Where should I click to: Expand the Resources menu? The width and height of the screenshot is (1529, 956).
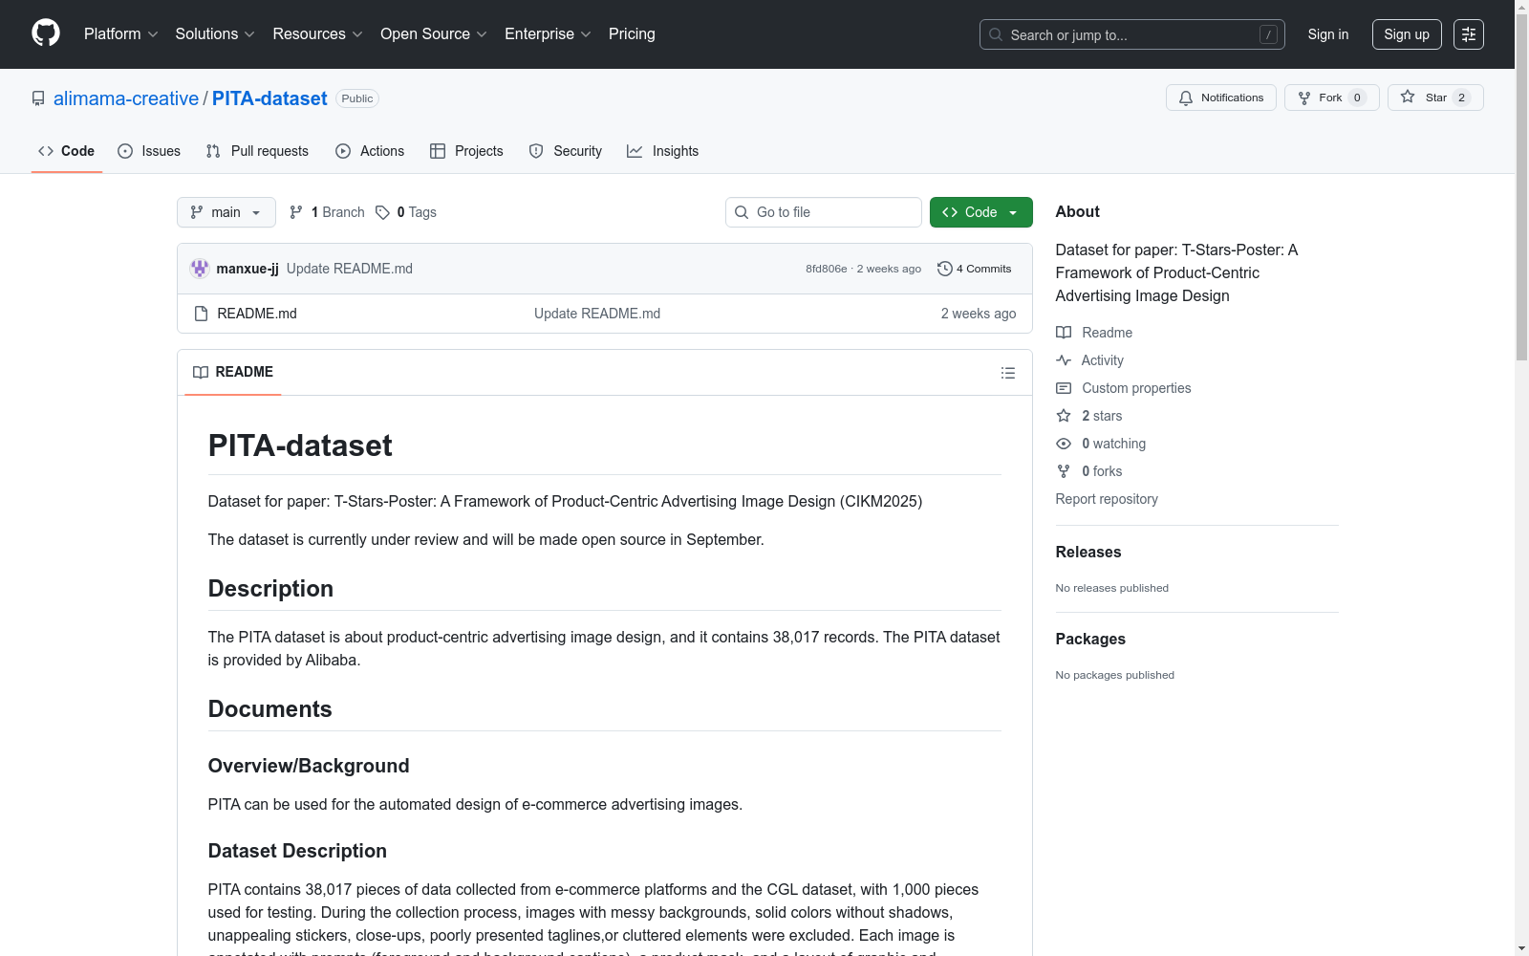[317, 34]
